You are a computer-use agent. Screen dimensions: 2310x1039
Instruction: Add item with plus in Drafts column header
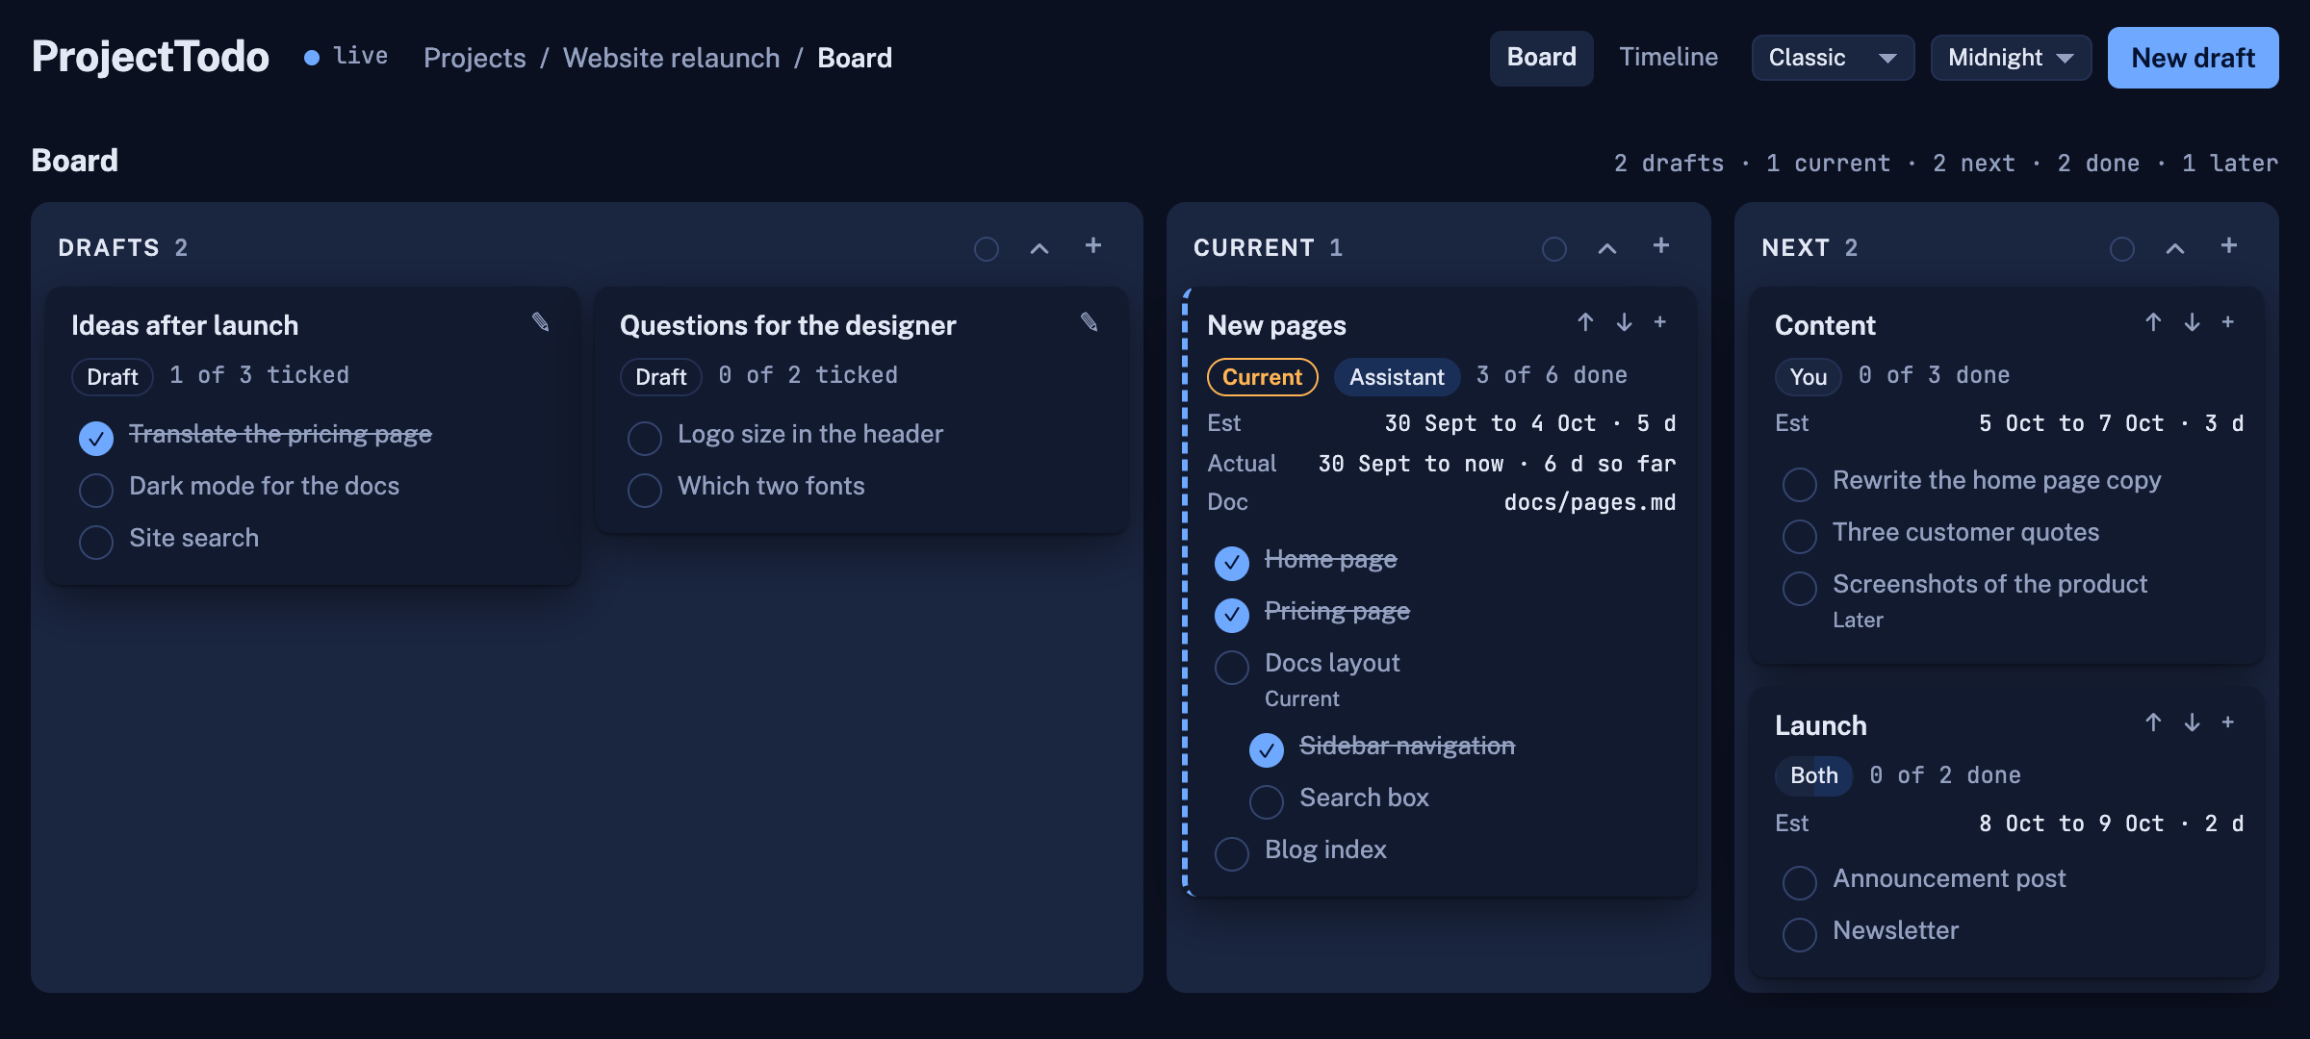(x=1093, y=246)
